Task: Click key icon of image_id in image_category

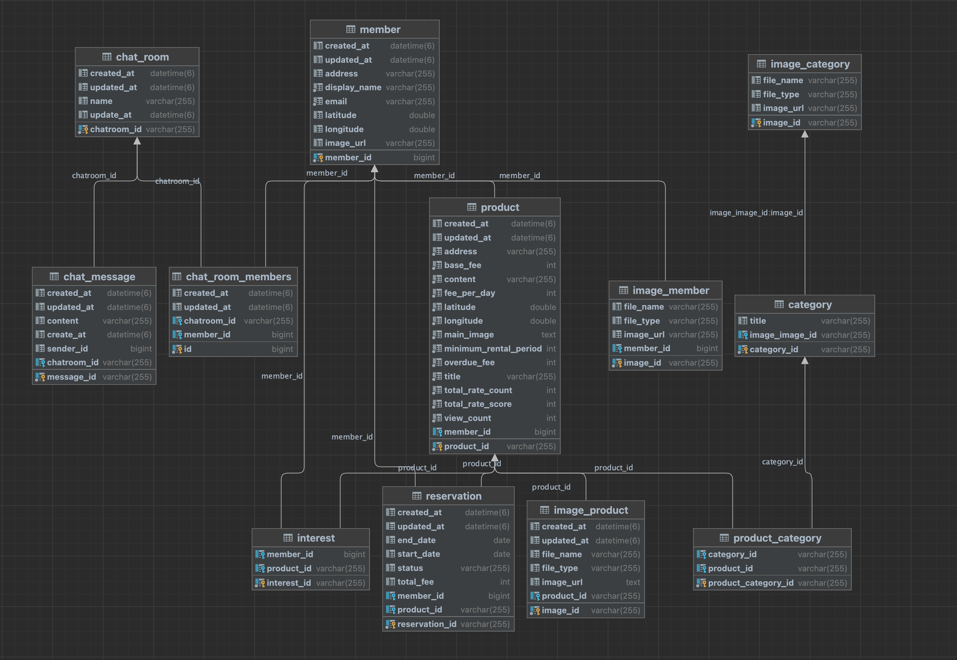Action: tap(756, 123)
